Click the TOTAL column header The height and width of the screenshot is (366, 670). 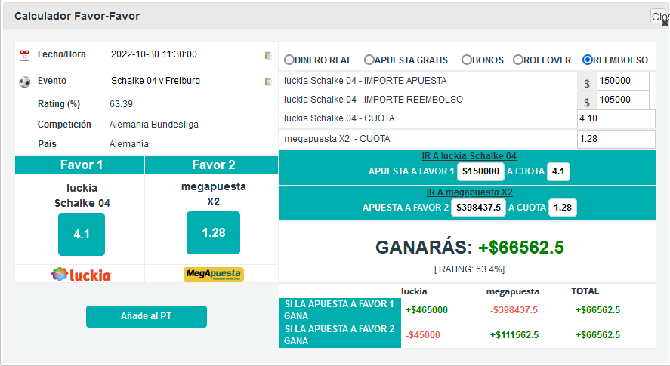pyautogui.click(x=585, y=291)
